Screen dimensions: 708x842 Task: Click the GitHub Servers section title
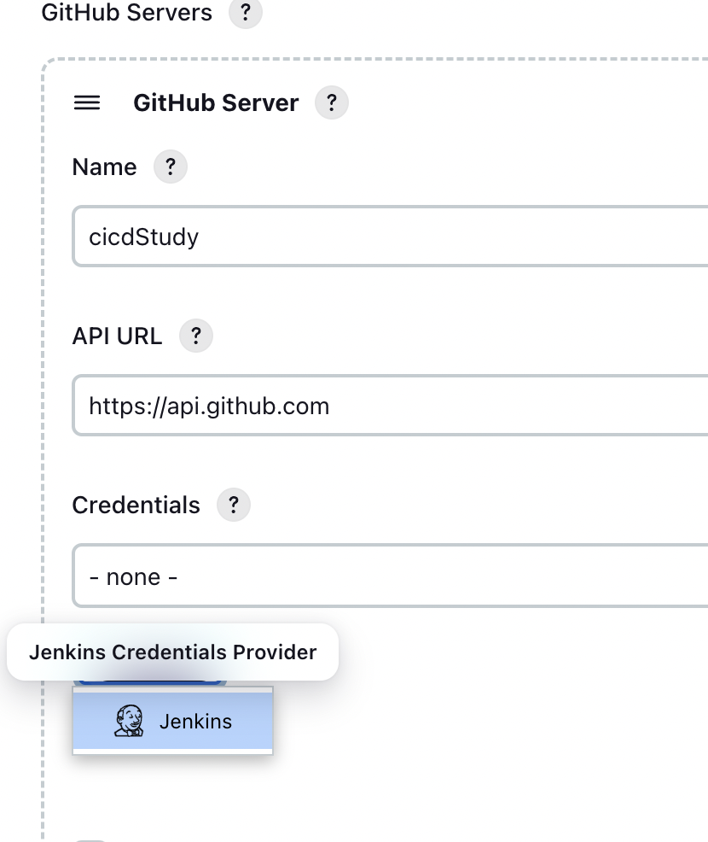click(x=126, y=12)
